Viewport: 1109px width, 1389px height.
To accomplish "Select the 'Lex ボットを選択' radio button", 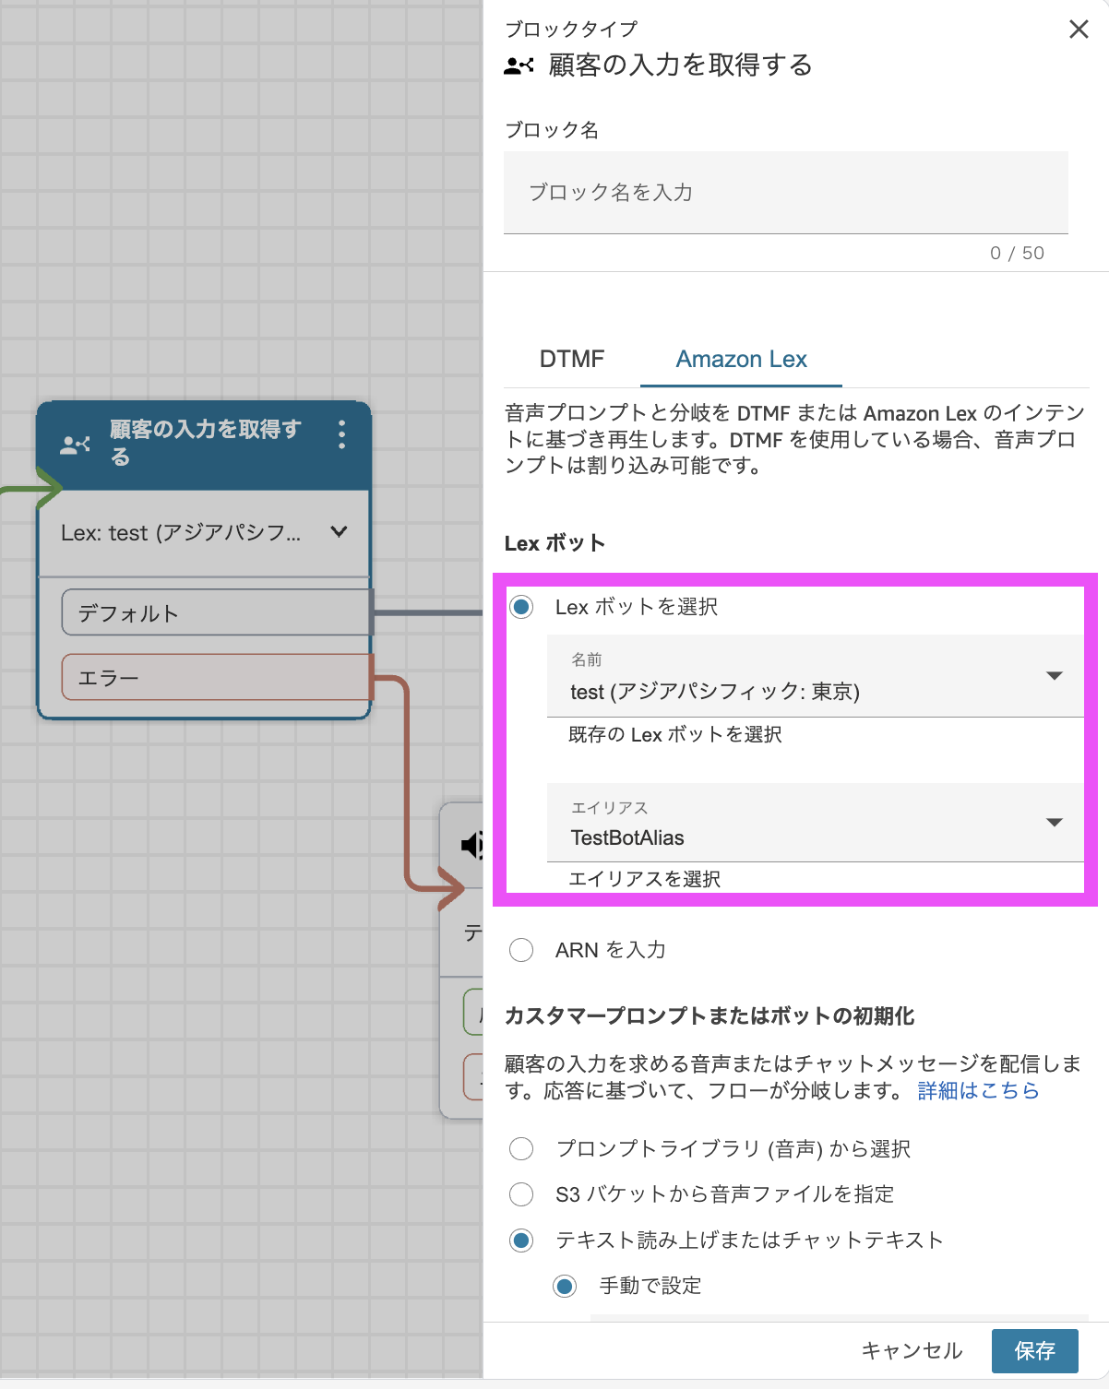I will pos(521,607).
